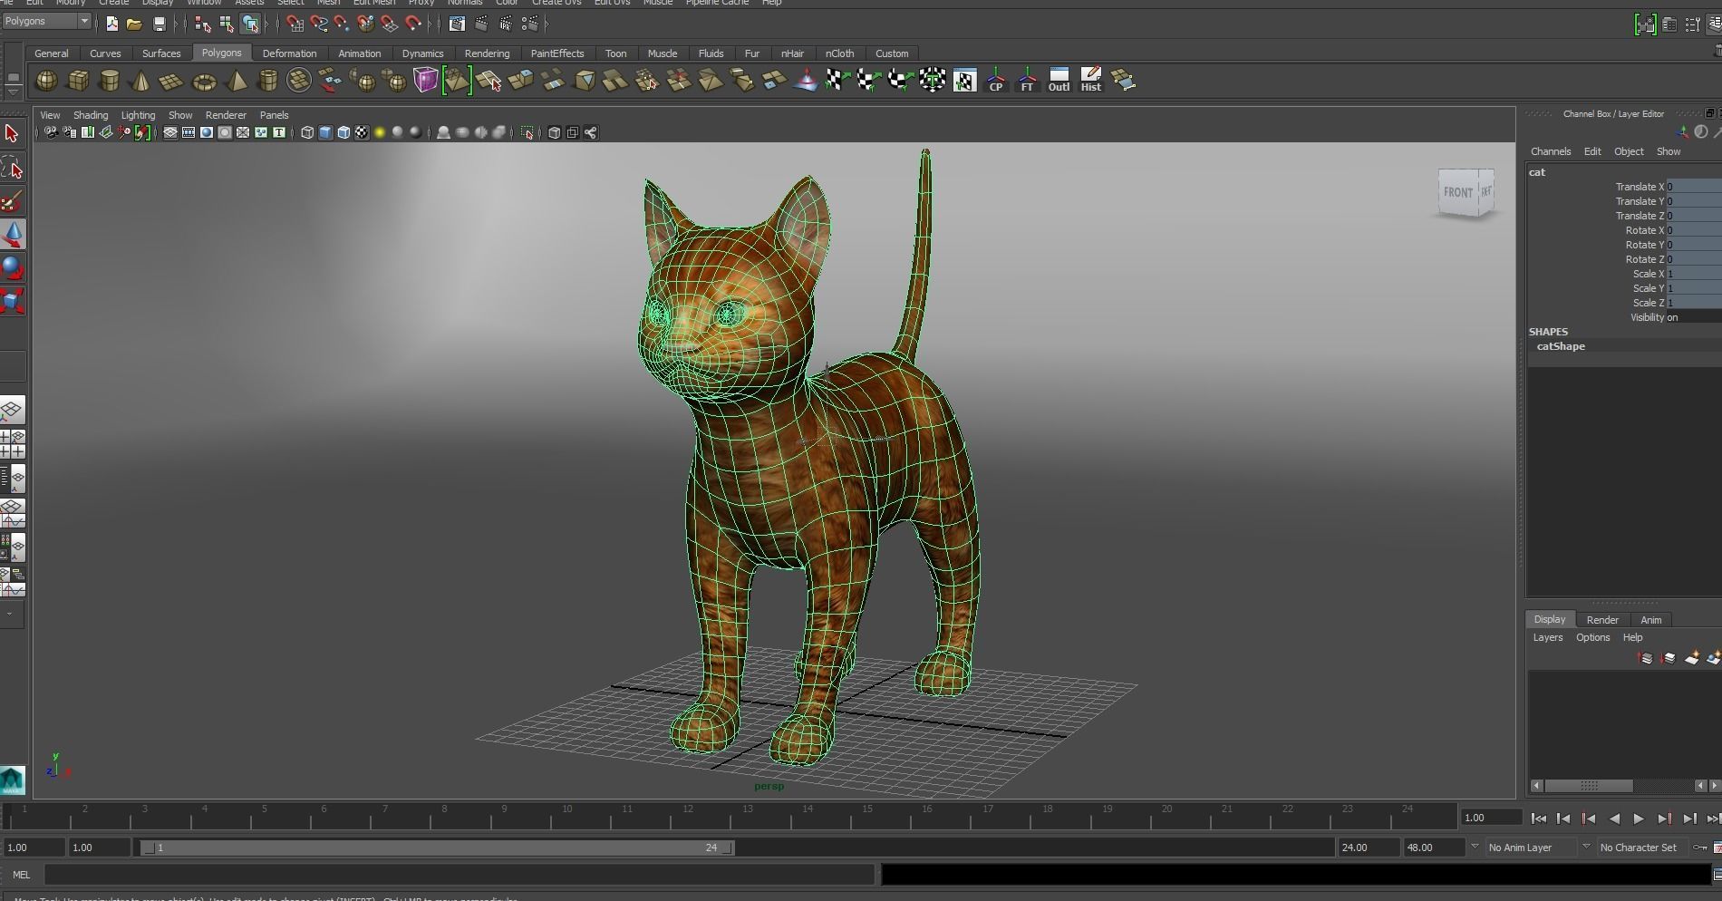
Task: Create a polygon cone from the shelf
Action: click(x=140, y=82)
